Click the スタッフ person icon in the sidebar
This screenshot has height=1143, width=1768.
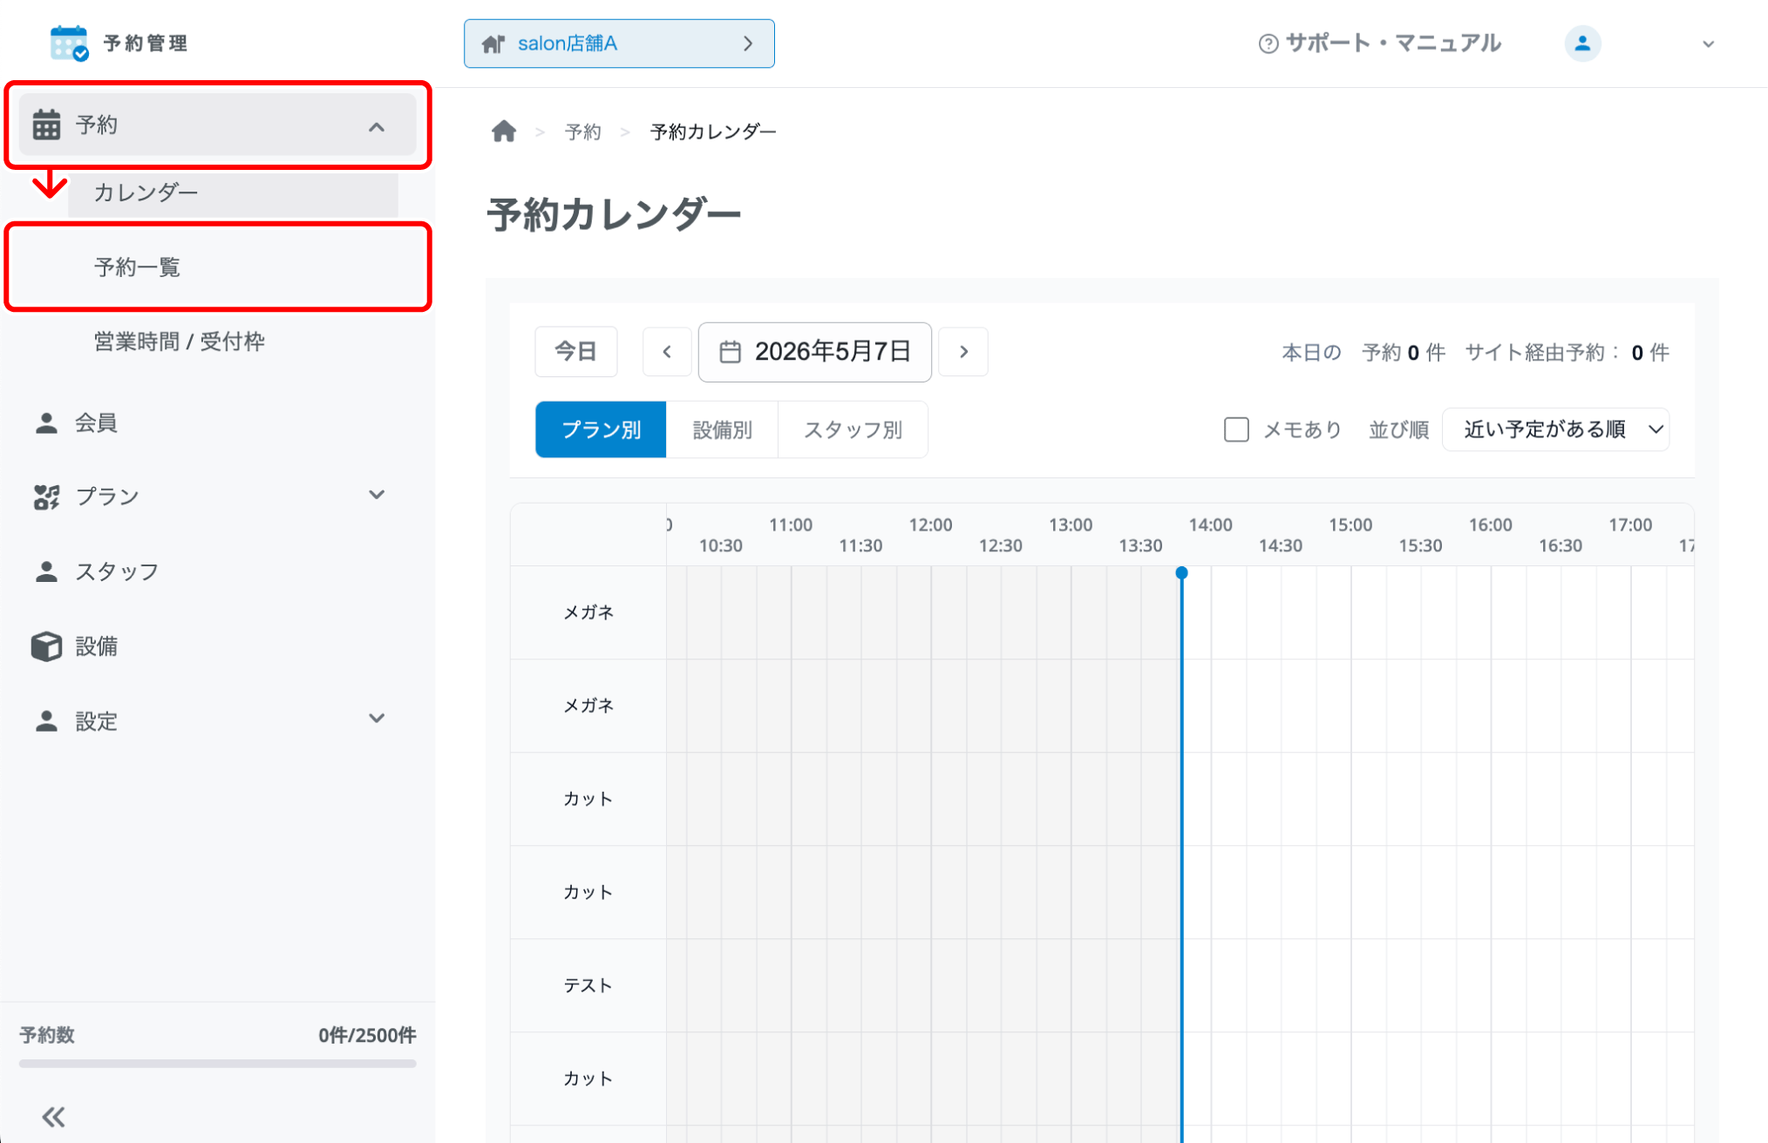46,571
